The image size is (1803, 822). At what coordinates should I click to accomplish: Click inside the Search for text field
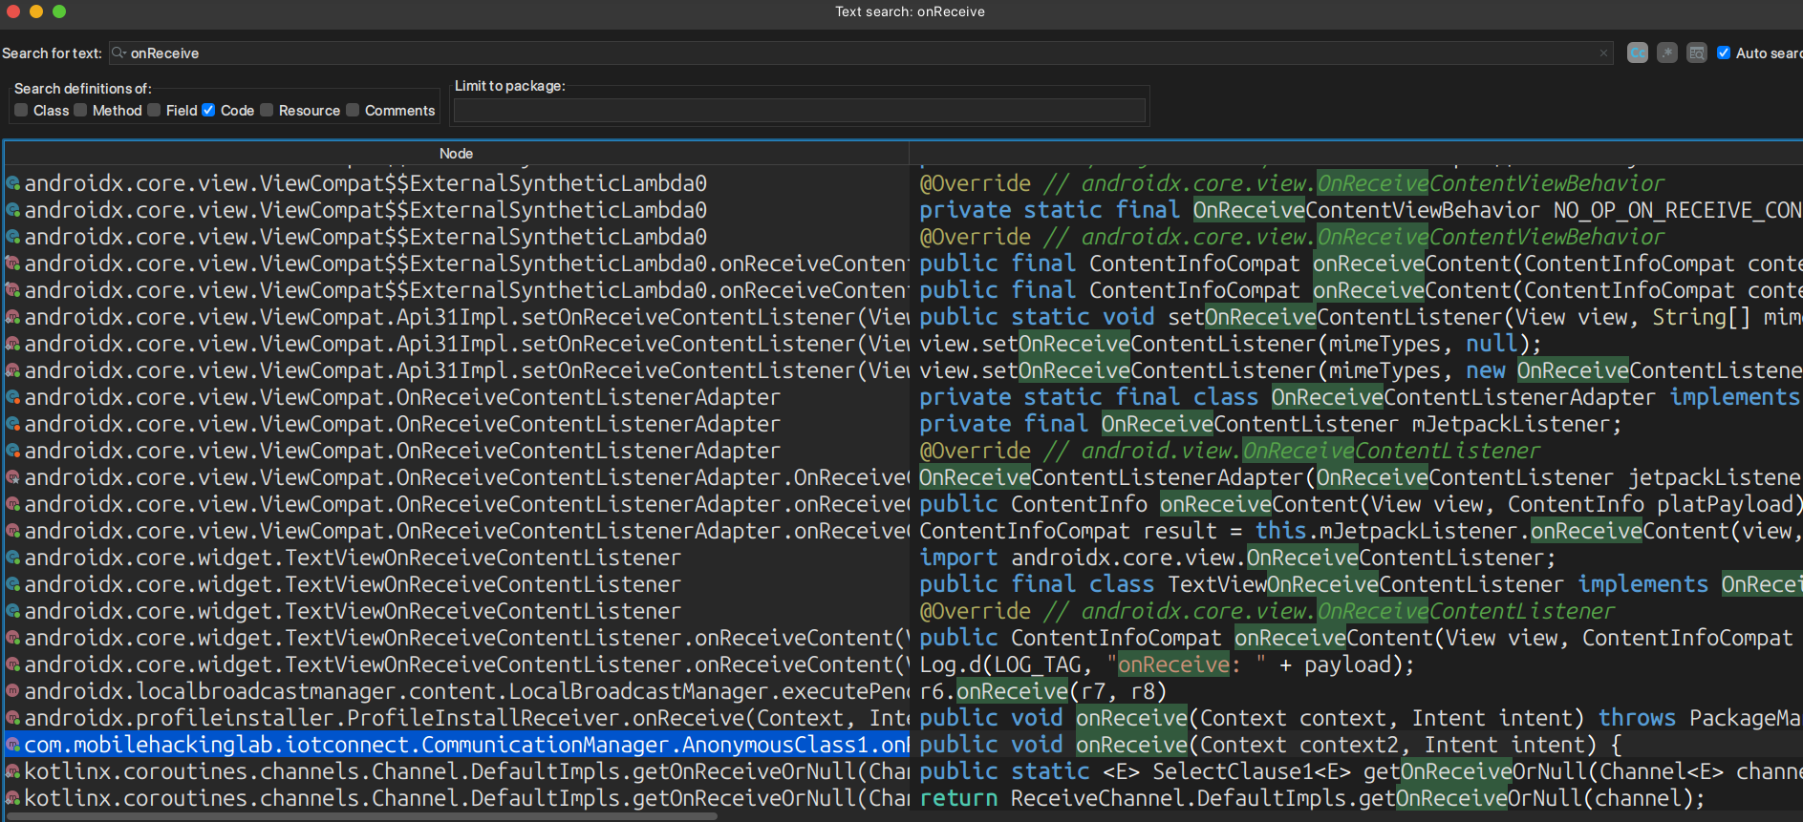pyautogui.click(x=860, y=53)
